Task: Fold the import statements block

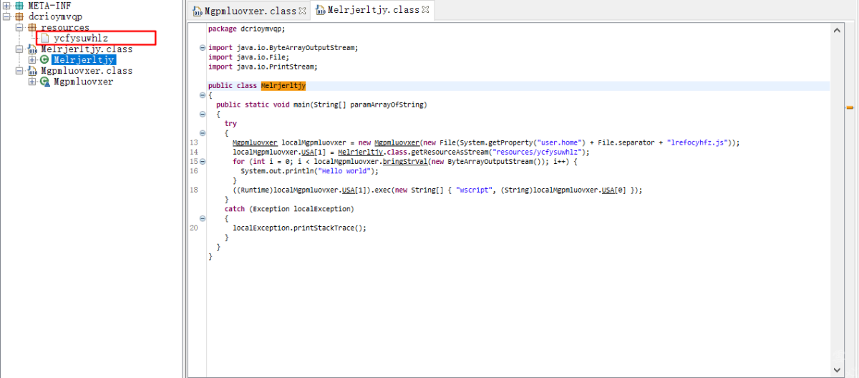Action: [x=203, y=48]
